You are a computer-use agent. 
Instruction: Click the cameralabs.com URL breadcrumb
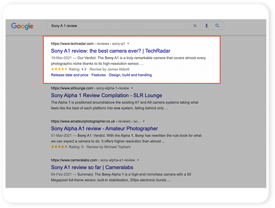tap(93, 160)
